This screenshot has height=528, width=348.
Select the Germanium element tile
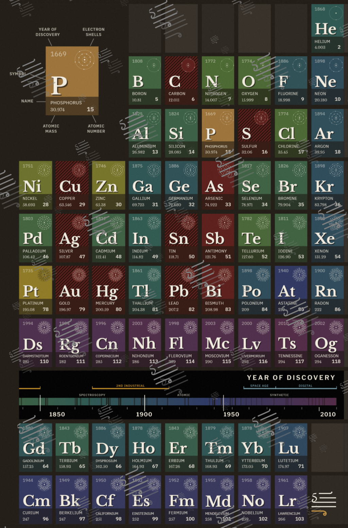(181, 185)
